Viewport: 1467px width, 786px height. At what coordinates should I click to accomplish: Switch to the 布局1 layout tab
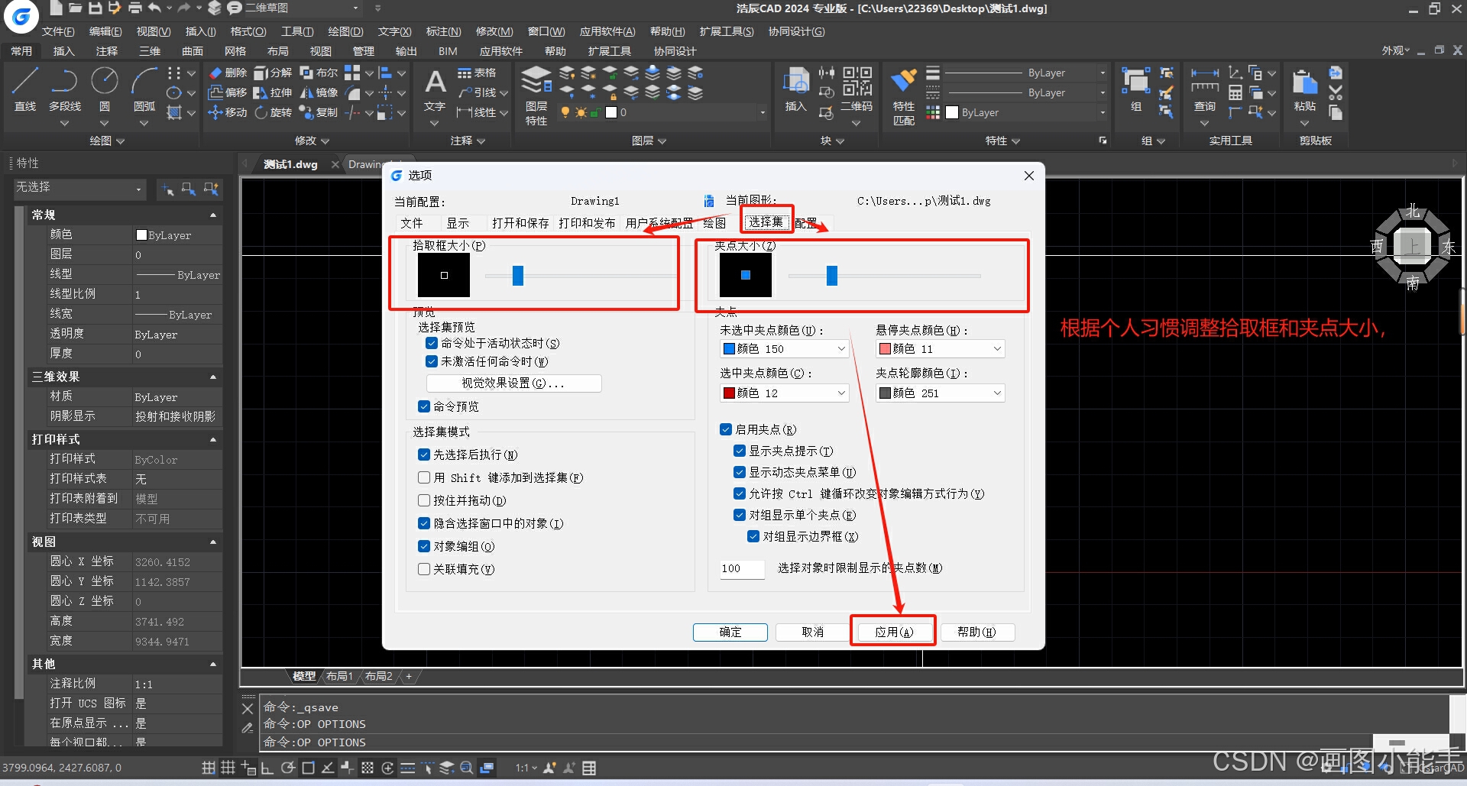click(x=340, y=676)
